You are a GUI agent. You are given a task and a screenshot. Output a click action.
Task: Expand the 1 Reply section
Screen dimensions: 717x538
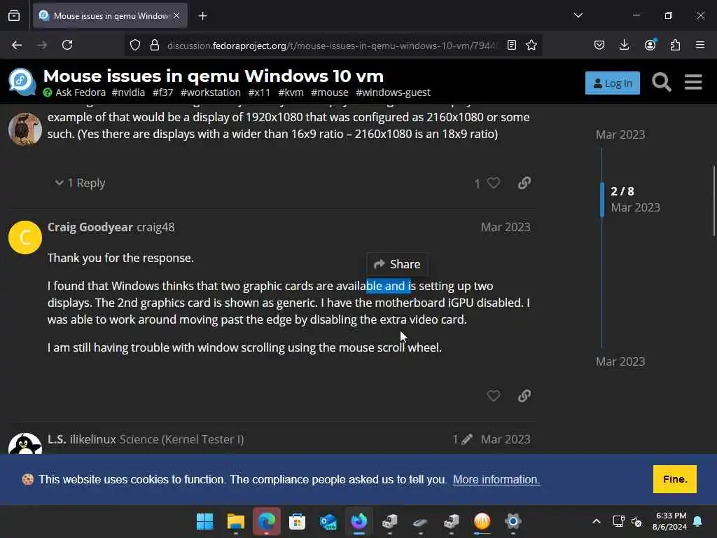80,183
